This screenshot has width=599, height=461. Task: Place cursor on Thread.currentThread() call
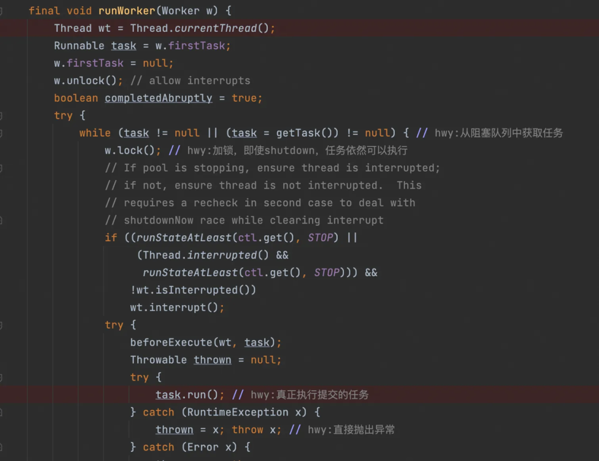(200, 28)
